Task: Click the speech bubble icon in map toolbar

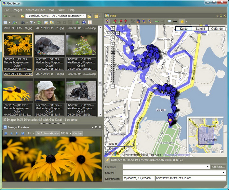Action: tap(169, 21)
